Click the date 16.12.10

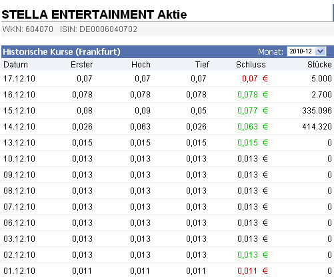tap(19, 95)
